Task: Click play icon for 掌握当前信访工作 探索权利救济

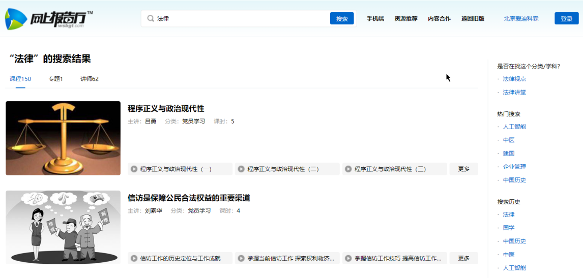Action: pyautogui.click(x=241, y=258)
